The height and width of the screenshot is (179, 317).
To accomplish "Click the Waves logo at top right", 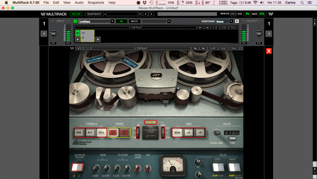I will (273, 14).
